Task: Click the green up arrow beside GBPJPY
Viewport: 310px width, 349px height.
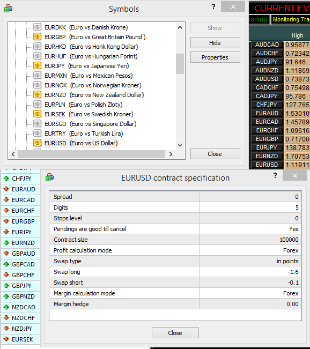Action: click(x=6, y=286)
